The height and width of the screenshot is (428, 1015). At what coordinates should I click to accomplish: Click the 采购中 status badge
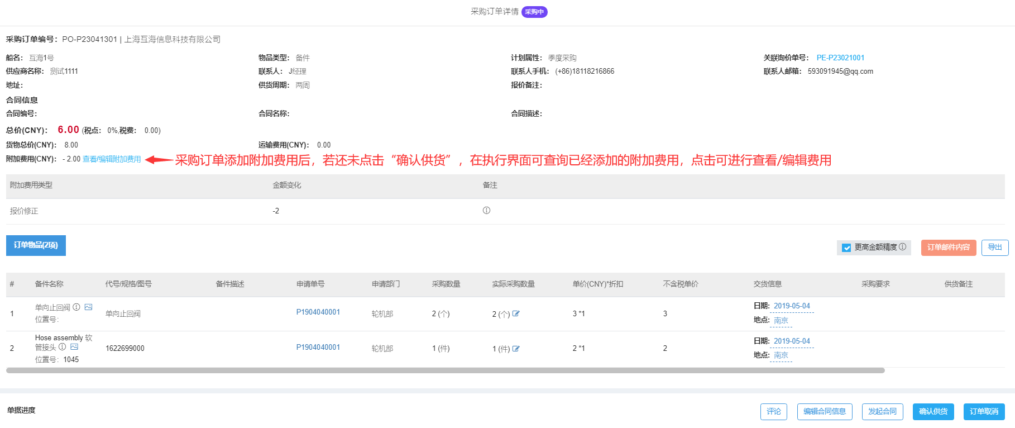pos(534,12)
